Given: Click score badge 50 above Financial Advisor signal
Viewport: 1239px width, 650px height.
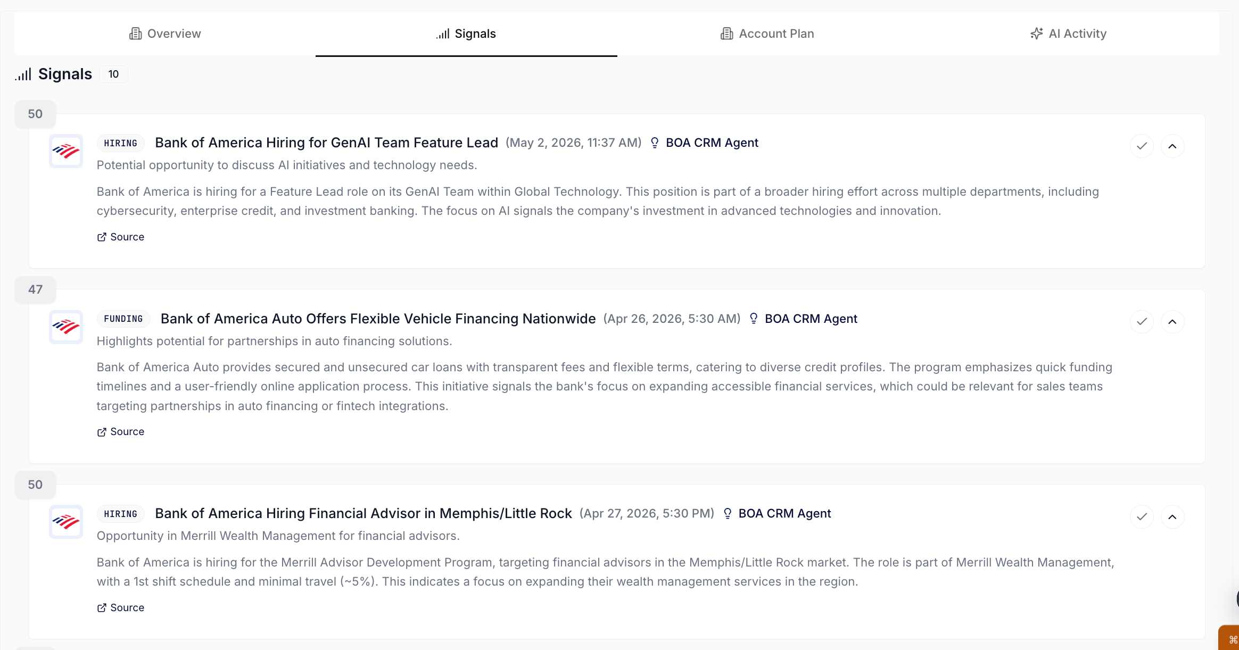Looking at the screenshot, I should 35,485.
